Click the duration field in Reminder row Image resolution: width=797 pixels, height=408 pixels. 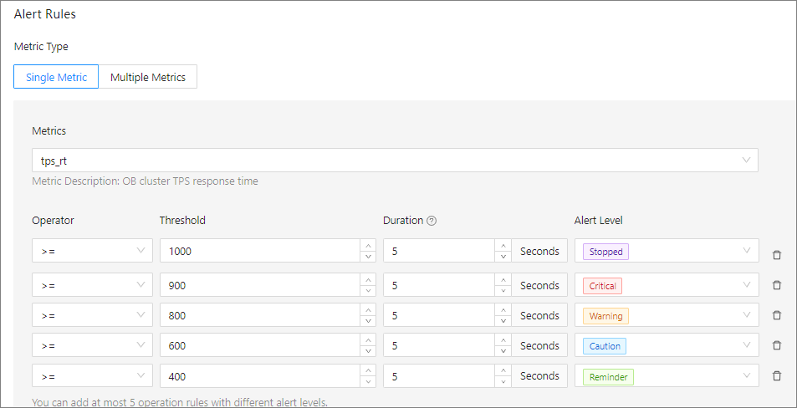pyautogui.click(x=438, y=376)
